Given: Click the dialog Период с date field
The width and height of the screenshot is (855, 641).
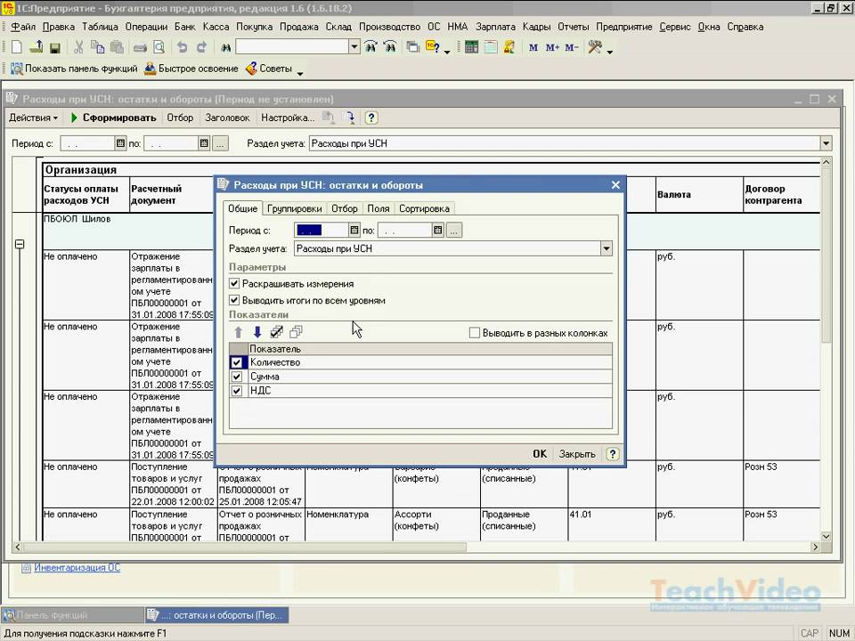Looking at the screenshot, I should pos(322,231).
